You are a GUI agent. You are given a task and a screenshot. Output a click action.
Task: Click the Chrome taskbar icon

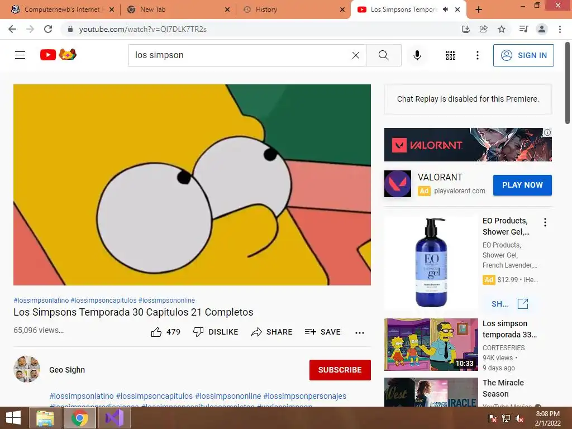(x=80, y=418)
